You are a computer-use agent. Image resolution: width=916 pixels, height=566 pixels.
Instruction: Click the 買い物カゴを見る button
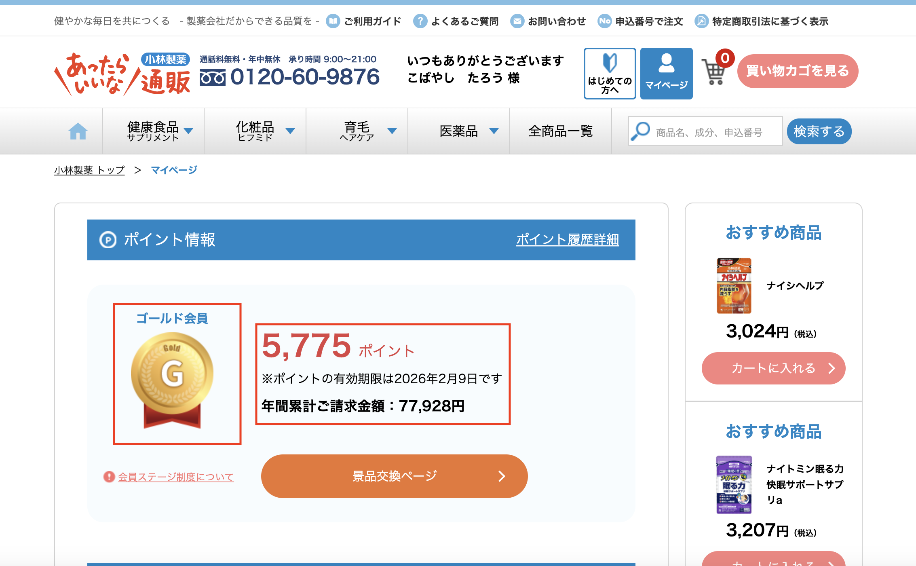798,71
